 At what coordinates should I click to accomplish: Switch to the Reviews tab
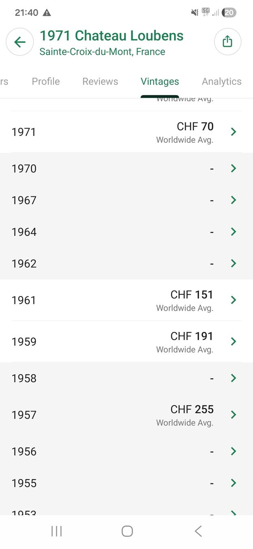[x=100, y=81]
